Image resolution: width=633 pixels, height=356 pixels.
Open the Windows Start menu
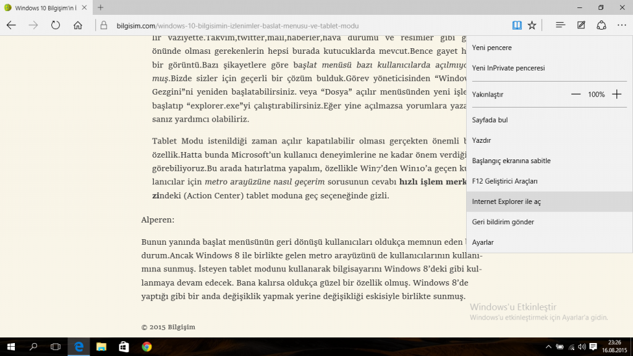tap(11, 347)
